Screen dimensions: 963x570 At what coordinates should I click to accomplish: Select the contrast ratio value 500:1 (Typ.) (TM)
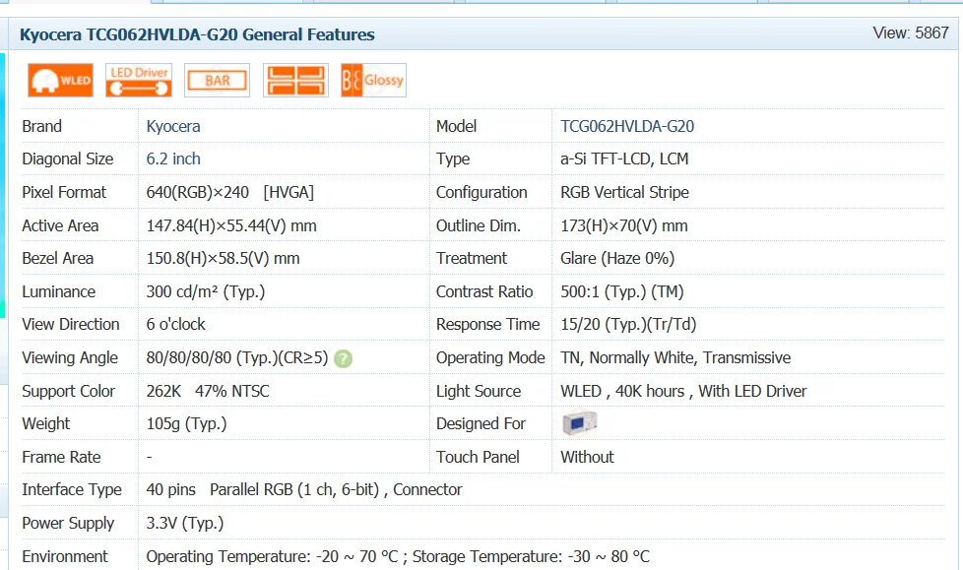click(622, 291)
